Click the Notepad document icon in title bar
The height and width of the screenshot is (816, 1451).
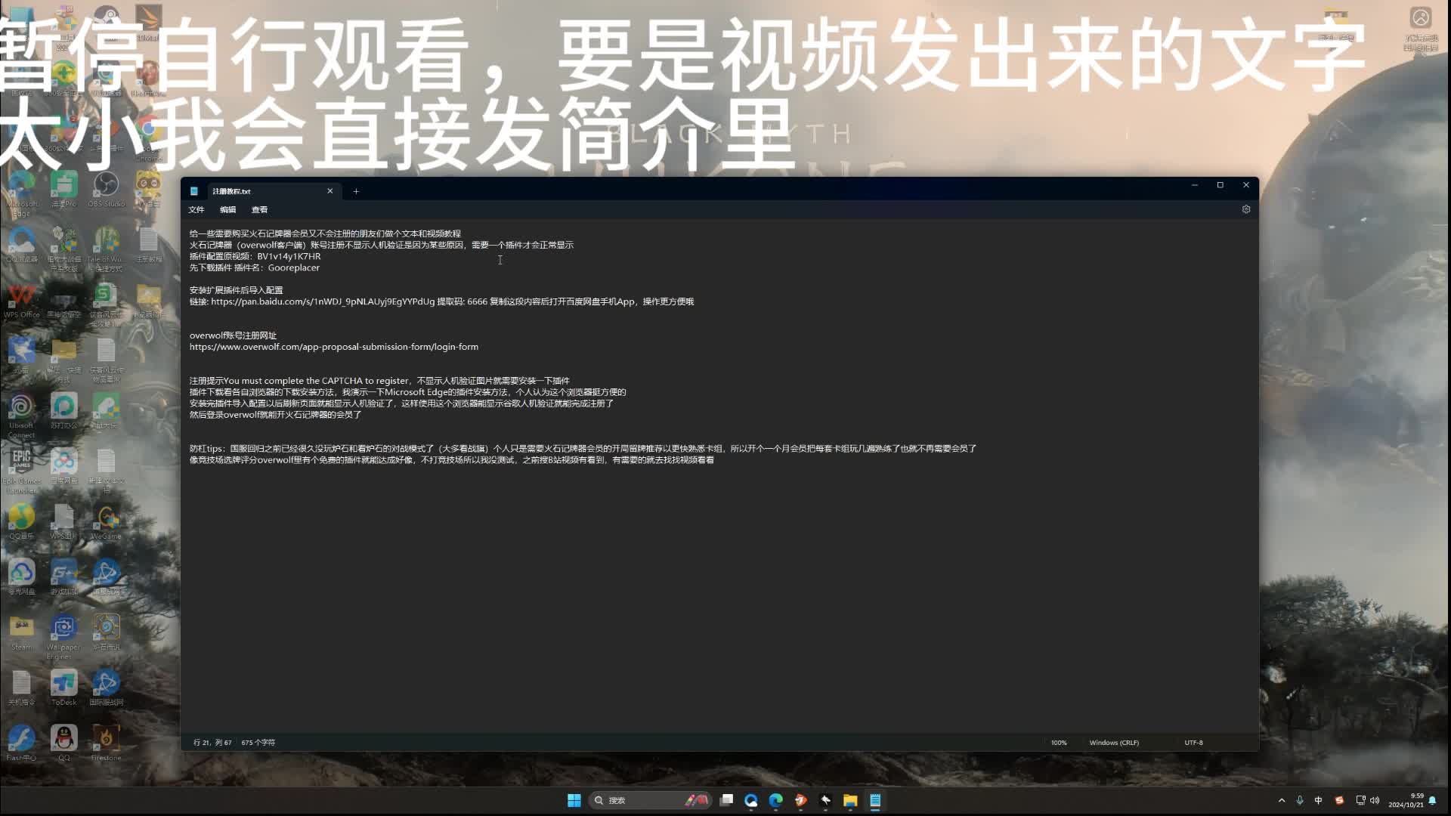(x=194, y=191)
